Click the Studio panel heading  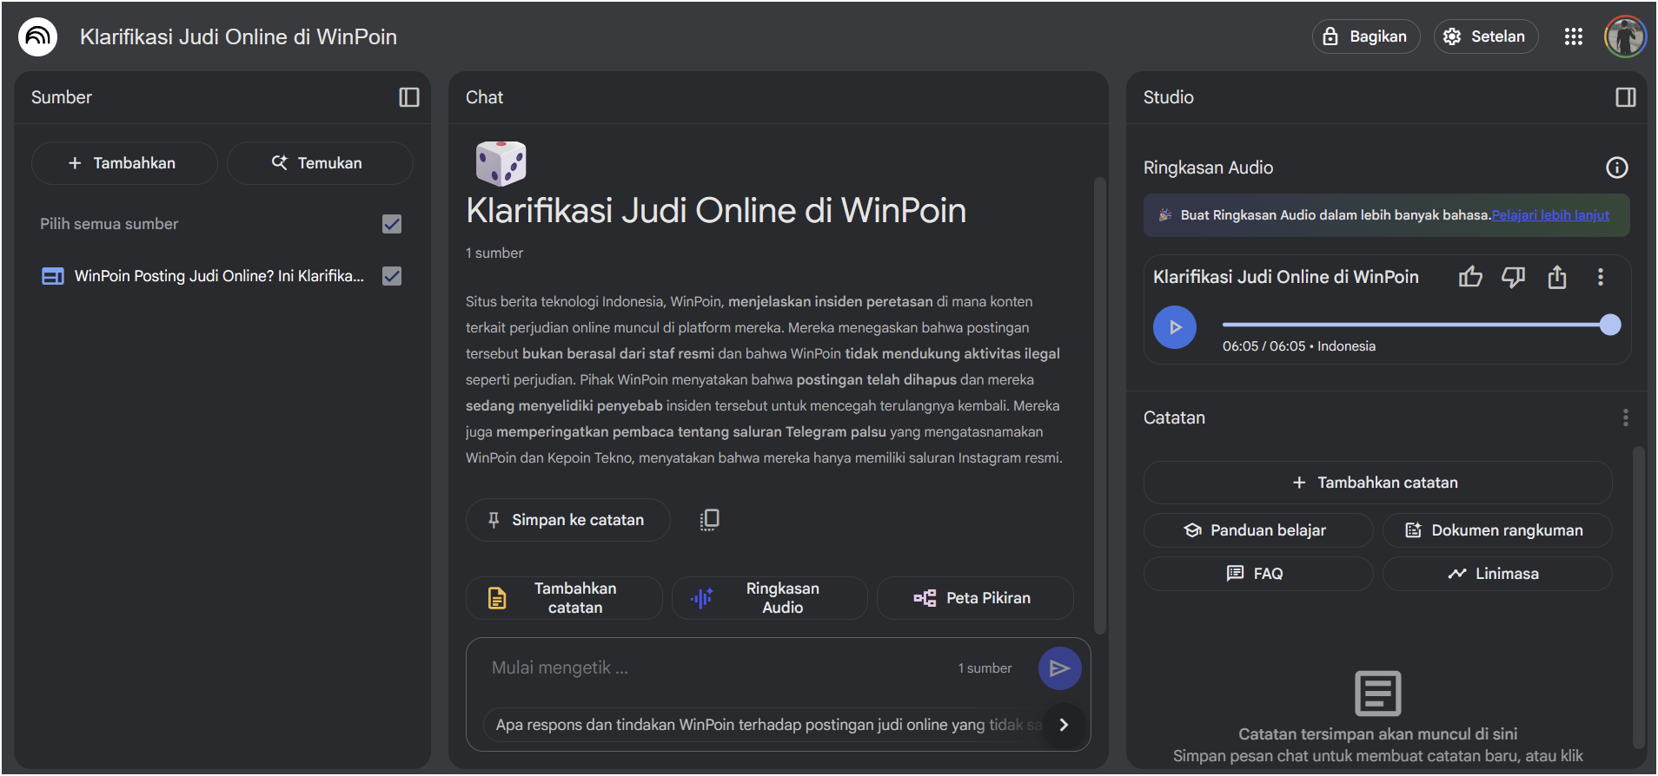[1168, 97]
